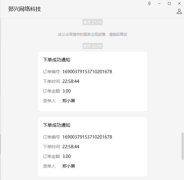The height and width of the screenshot is (180, 184).
Task: Click 订单金额 3.00 in second card
Action: pyautogui.click(x=67, y=156)
